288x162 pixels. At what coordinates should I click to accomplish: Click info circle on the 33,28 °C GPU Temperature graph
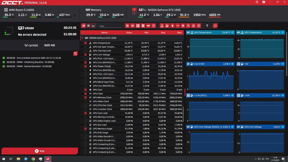232,33
